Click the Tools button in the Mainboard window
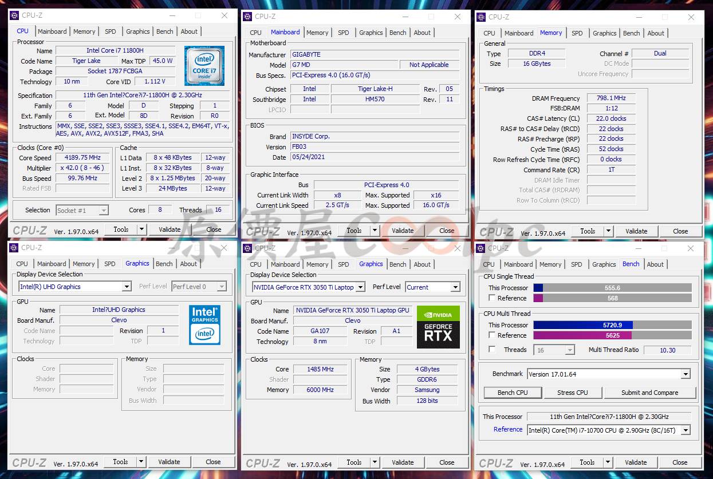 click(x=354, y=231)
